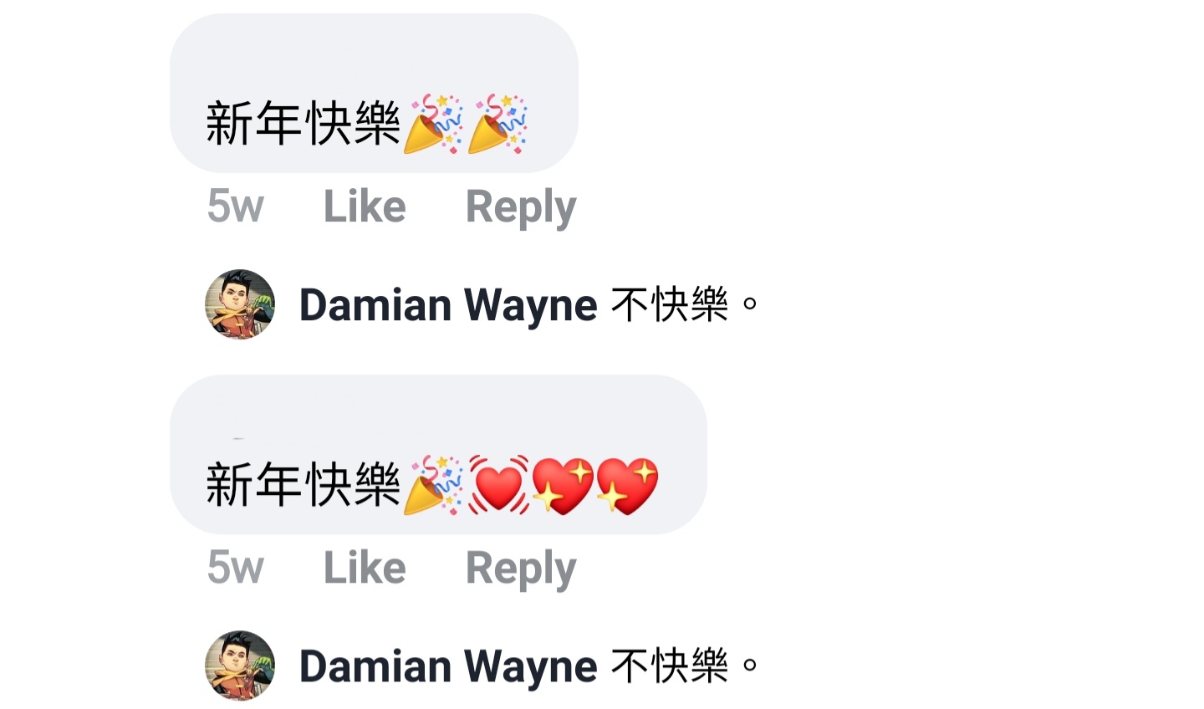Click the party popper emoji beside the beating heart
Screen dimensions: 1204x709
pyautogui.click(x=433, y=486)
